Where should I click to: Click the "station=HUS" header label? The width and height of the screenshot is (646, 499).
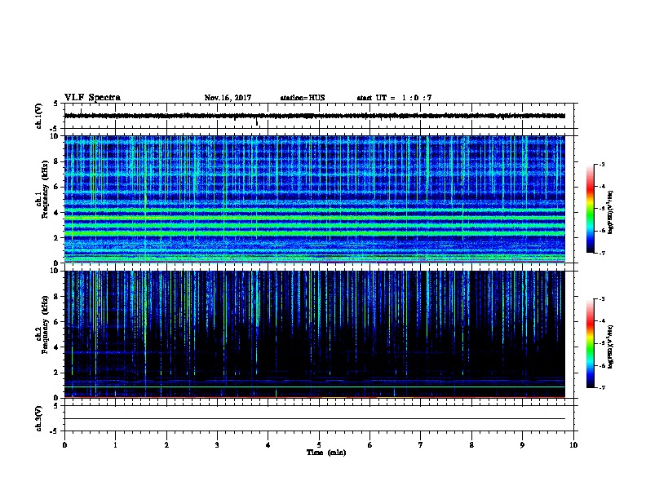point(303,98)
